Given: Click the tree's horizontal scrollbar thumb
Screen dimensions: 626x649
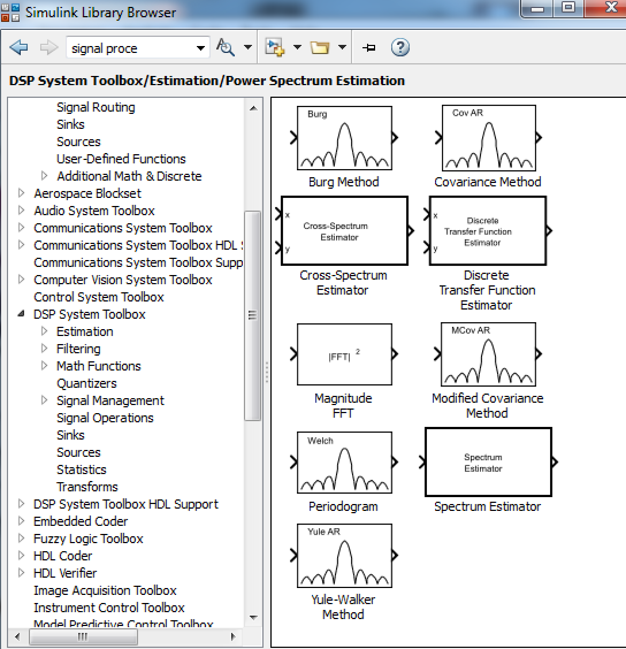Looking at the screenshot, I should pyautogui.click(x=83, y=636).
